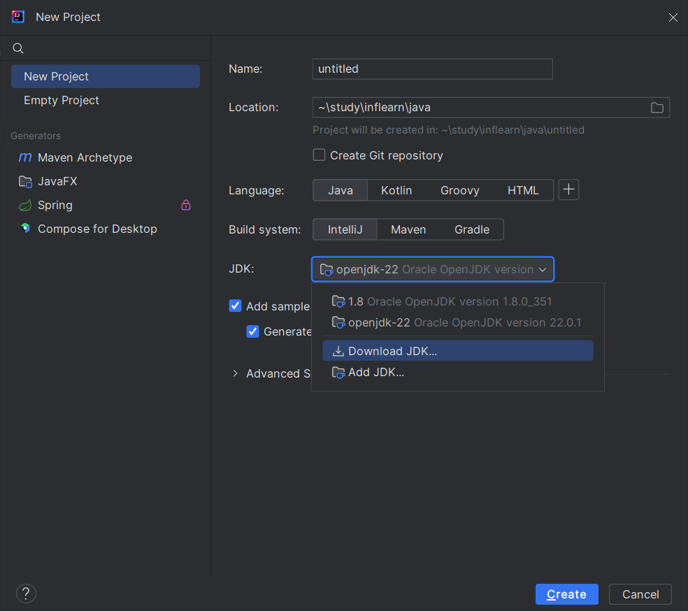Uncheck the Generate code checkbox
This screenshot has height=611, width=688.
252,331
